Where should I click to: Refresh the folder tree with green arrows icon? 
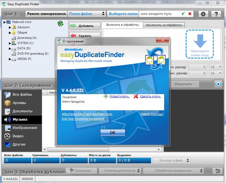click(60, 24)
